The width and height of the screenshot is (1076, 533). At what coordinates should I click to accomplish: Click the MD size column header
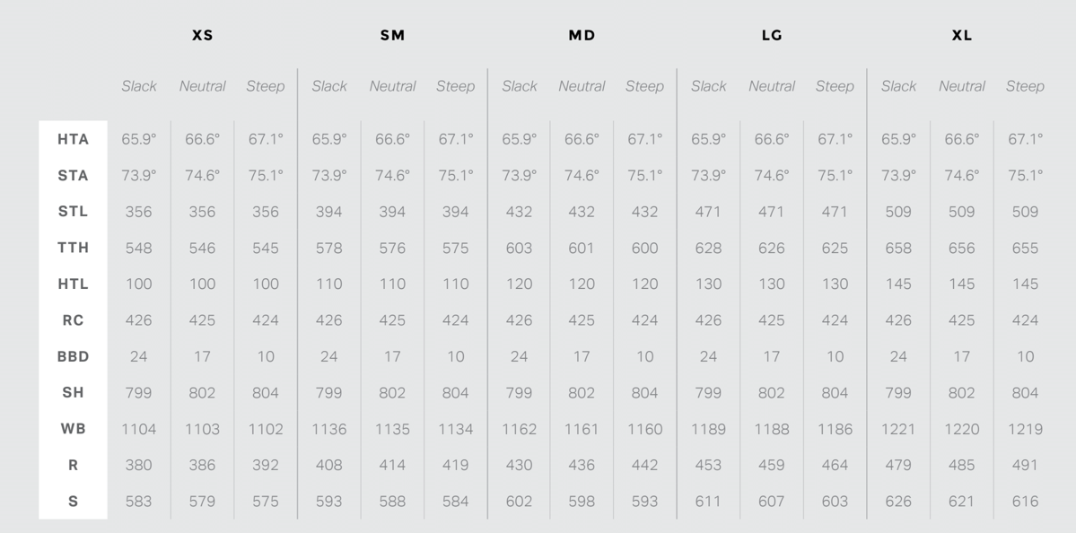click(582, 36)
